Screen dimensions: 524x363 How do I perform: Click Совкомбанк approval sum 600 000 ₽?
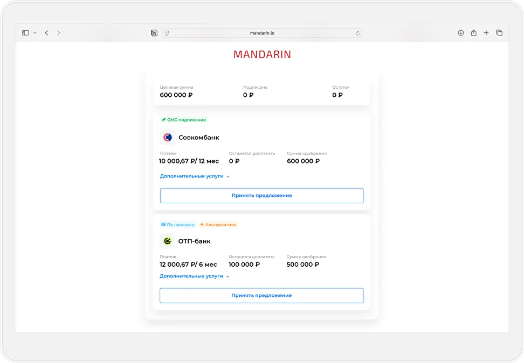click(303, 161)
